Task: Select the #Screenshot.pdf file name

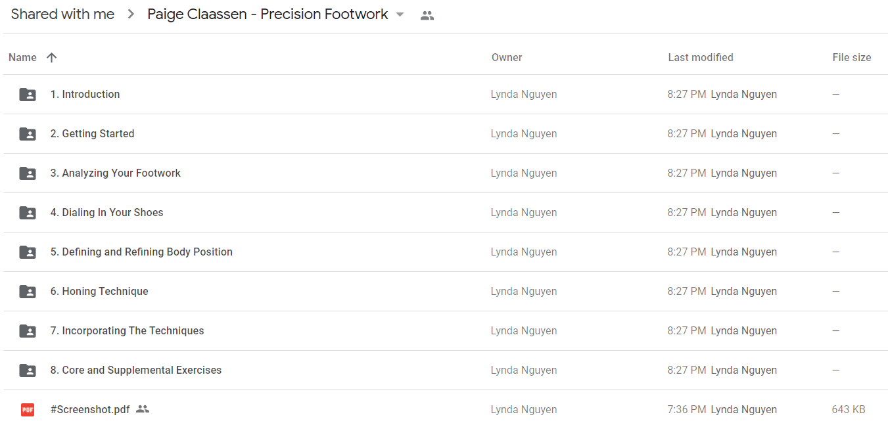Action: pos(90,410)
